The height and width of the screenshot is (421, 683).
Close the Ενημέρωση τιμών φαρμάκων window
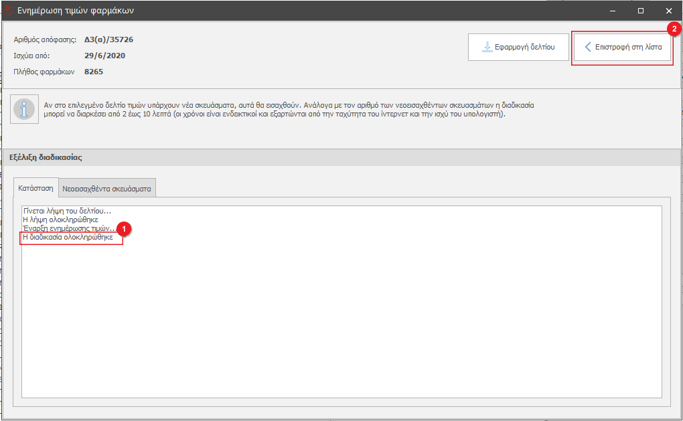click(668, 11)
